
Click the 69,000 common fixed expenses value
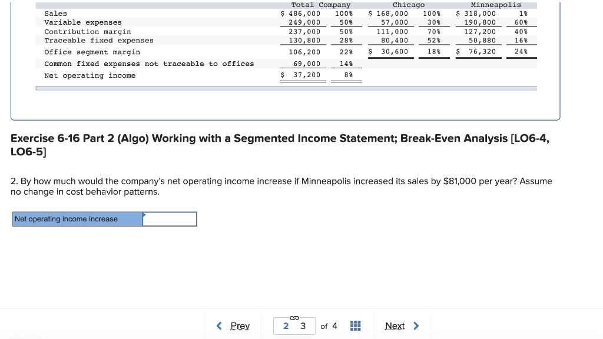click(307, 64)
